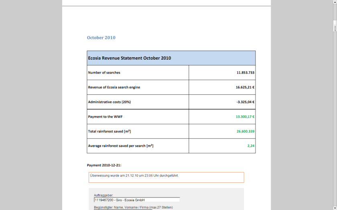337x210 pixels.
Task: Click the scrollbar up arrow
Action: (335, 2)
